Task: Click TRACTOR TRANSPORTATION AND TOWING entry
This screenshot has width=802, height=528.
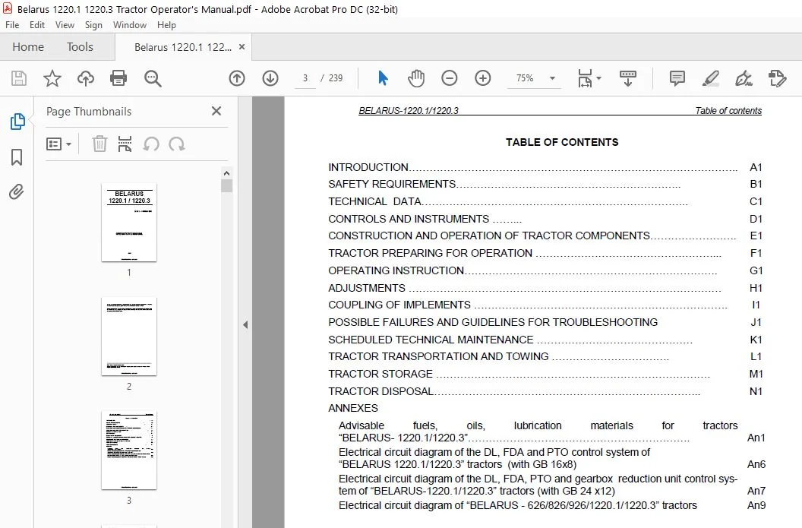Action: point(545,356)
